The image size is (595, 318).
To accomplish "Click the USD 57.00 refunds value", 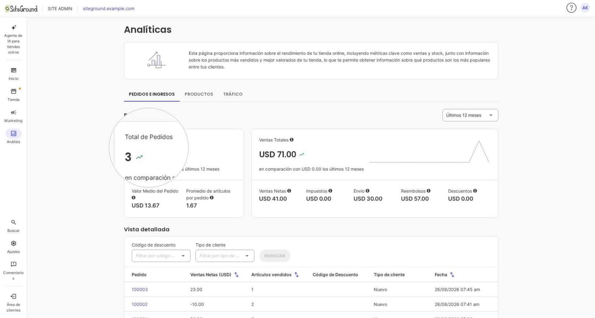I will pos(415,199).
